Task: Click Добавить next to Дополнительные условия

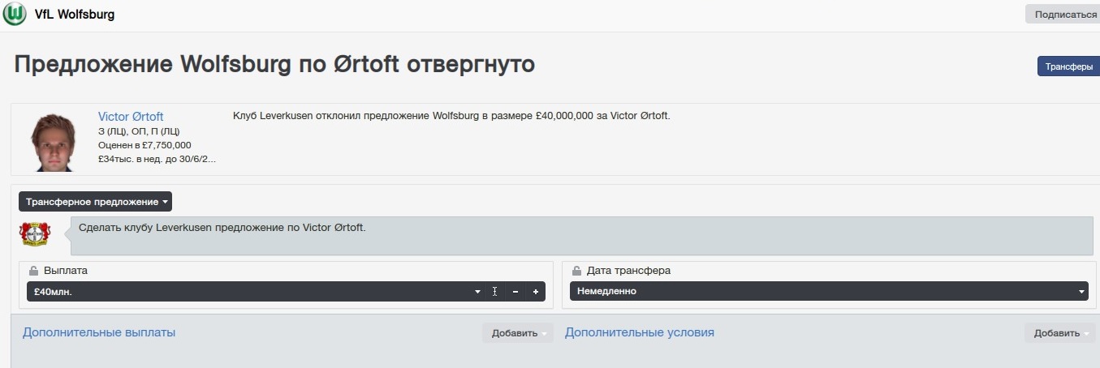Action: [x=1059, y=333]
